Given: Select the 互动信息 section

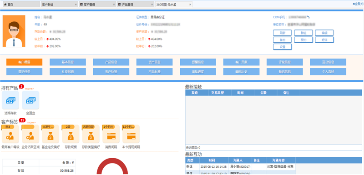Looking at the screenshot, I should coord(328,62).
